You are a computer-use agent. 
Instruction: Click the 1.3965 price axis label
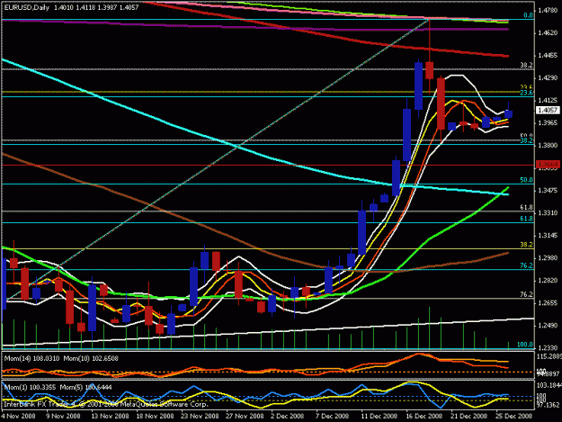pyautogui.click(x=548, y=122)
